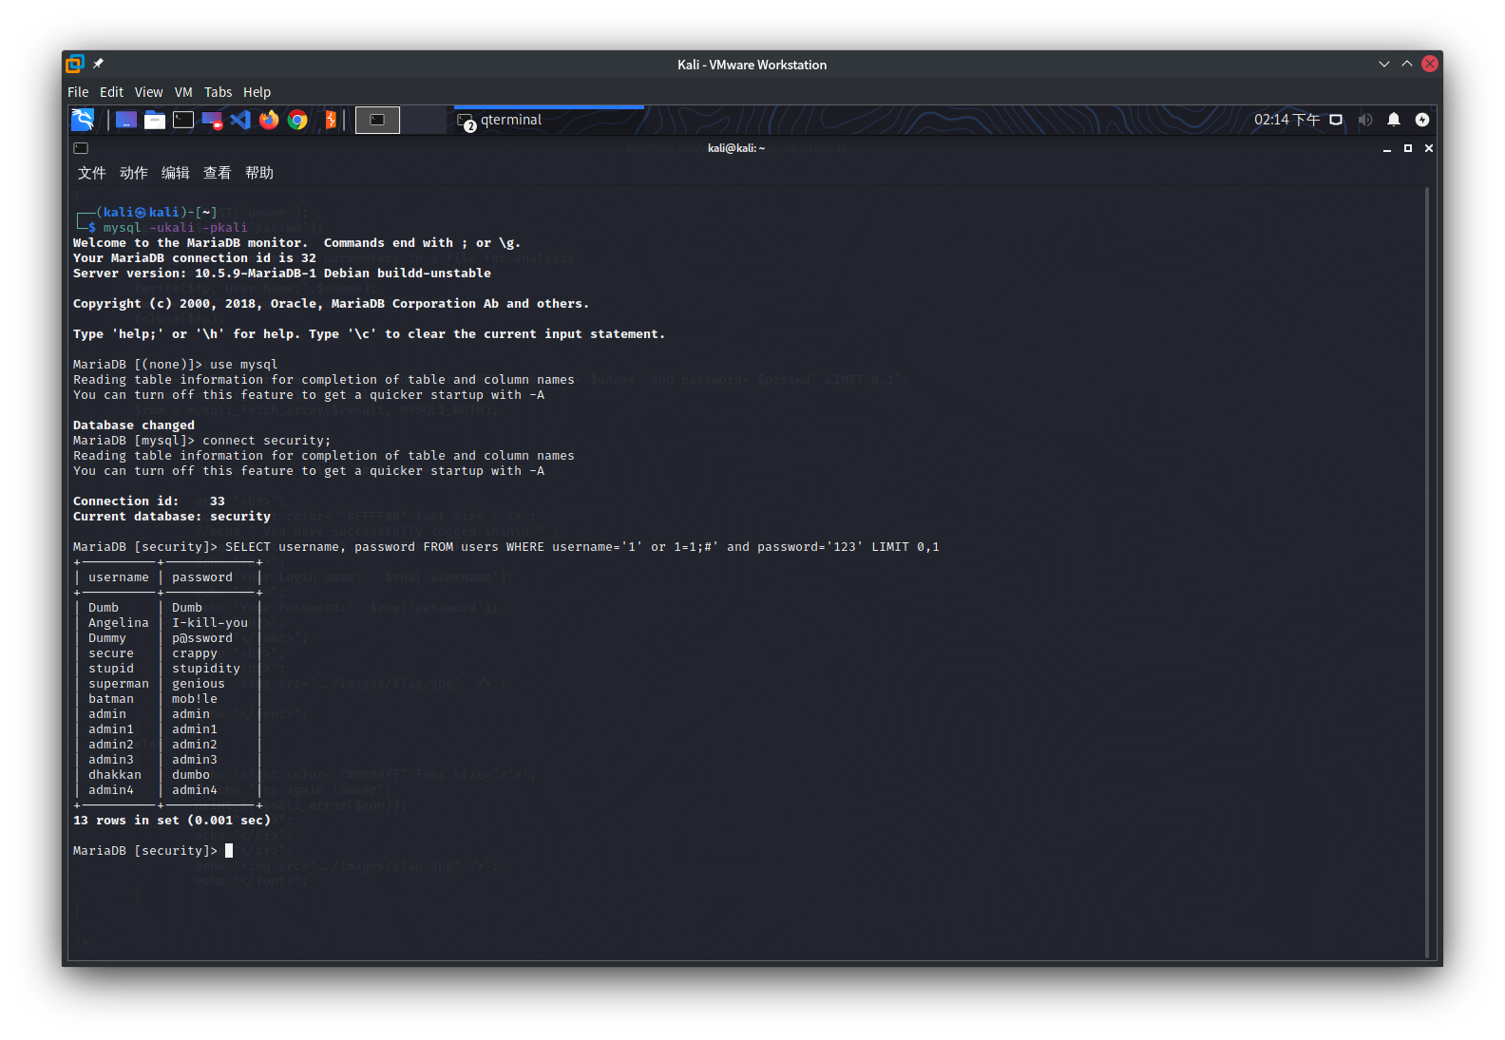Click the 'password' column header
The width and height of the screenshot is (1505, 1040).
tap(202, 577)
